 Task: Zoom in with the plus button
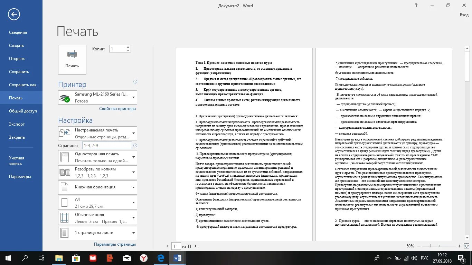(460, 246)
